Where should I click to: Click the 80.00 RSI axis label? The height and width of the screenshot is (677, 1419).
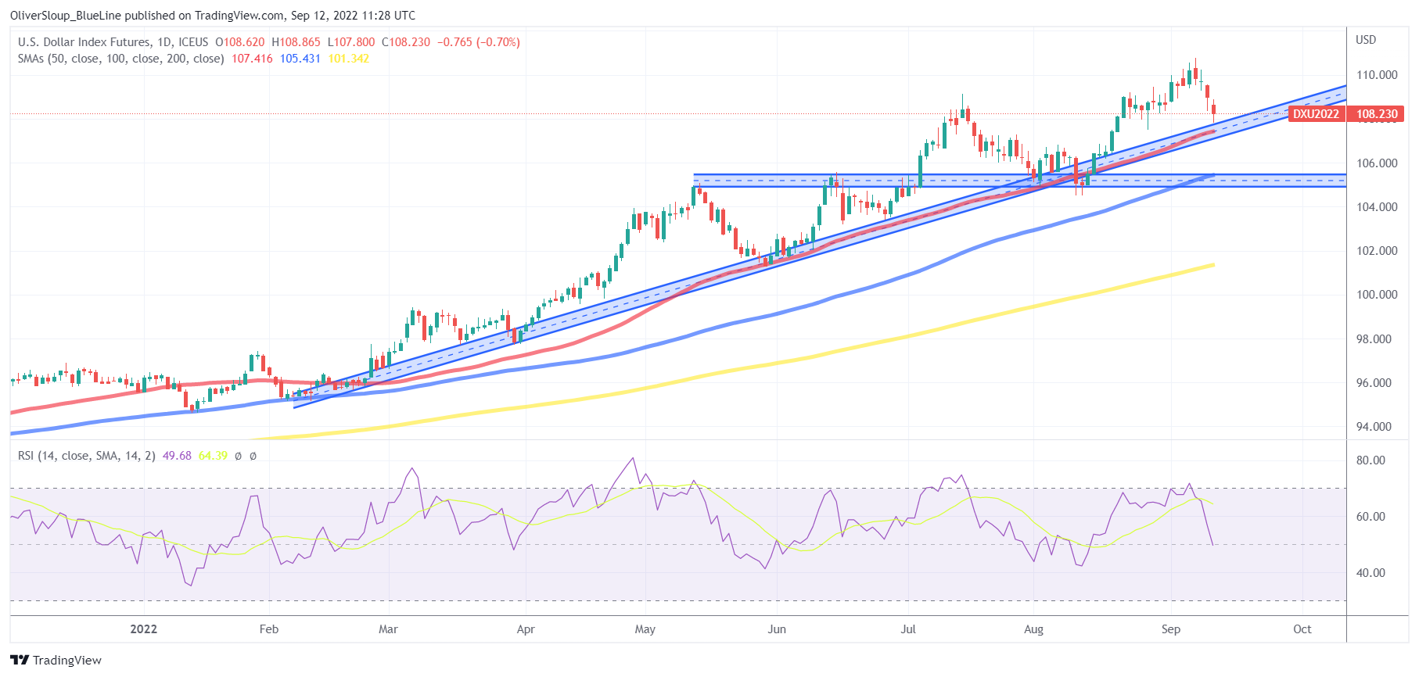click(1371, 460)
